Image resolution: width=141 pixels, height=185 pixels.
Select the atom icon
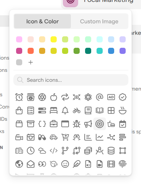tap(88, 97)
